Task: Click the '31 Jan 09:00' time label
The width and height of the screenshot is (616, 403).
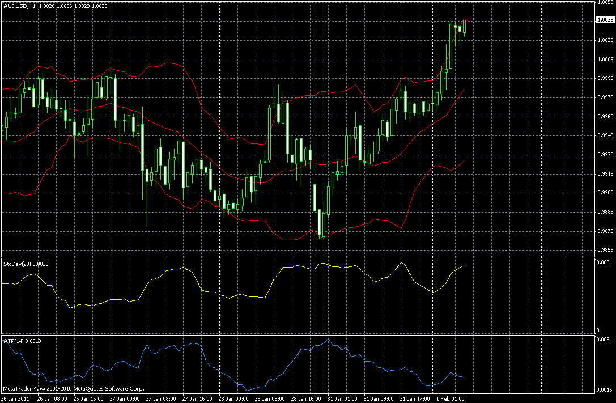Action: coord(379,399)
